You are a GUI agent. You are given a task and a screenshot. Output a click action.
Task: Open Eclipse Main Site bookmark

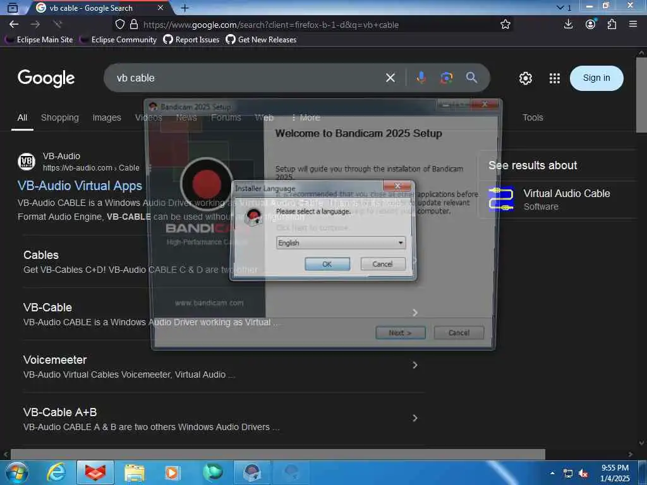point(39,40)
